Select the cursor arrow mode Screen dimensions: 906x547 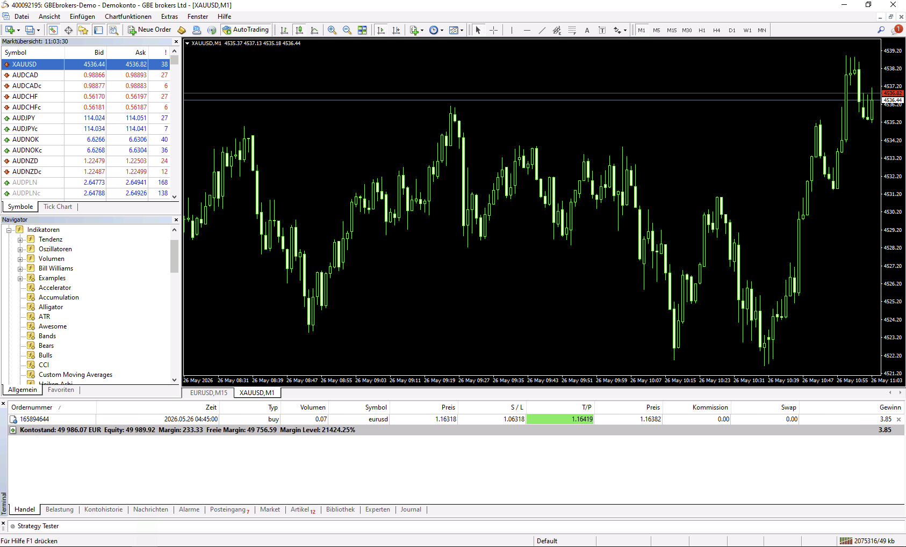click(478, 30)
